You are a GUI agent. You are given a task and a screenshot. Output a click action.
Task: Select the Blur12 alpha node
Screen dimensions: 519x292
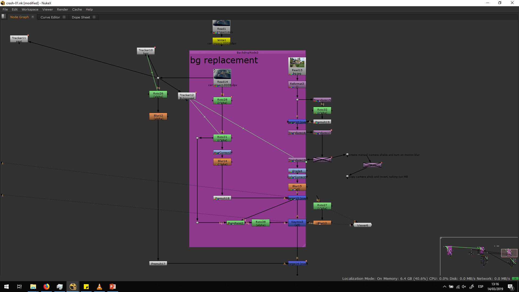[x=158, y=117]
